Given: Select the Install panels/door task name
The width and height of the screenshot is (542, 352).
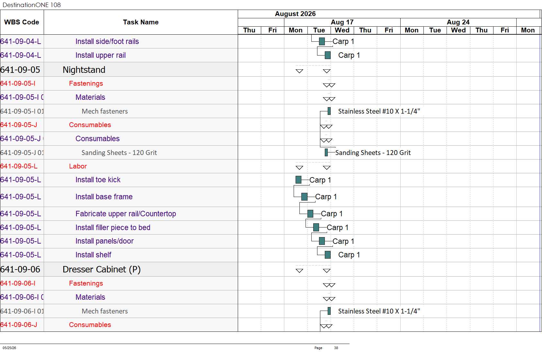Looking at the screenshot, I should click(104, 241).
